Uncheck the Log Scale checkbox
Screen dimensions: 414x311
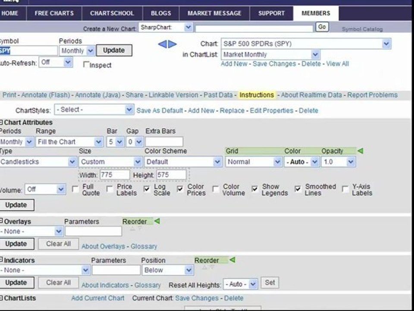point(147,189)
